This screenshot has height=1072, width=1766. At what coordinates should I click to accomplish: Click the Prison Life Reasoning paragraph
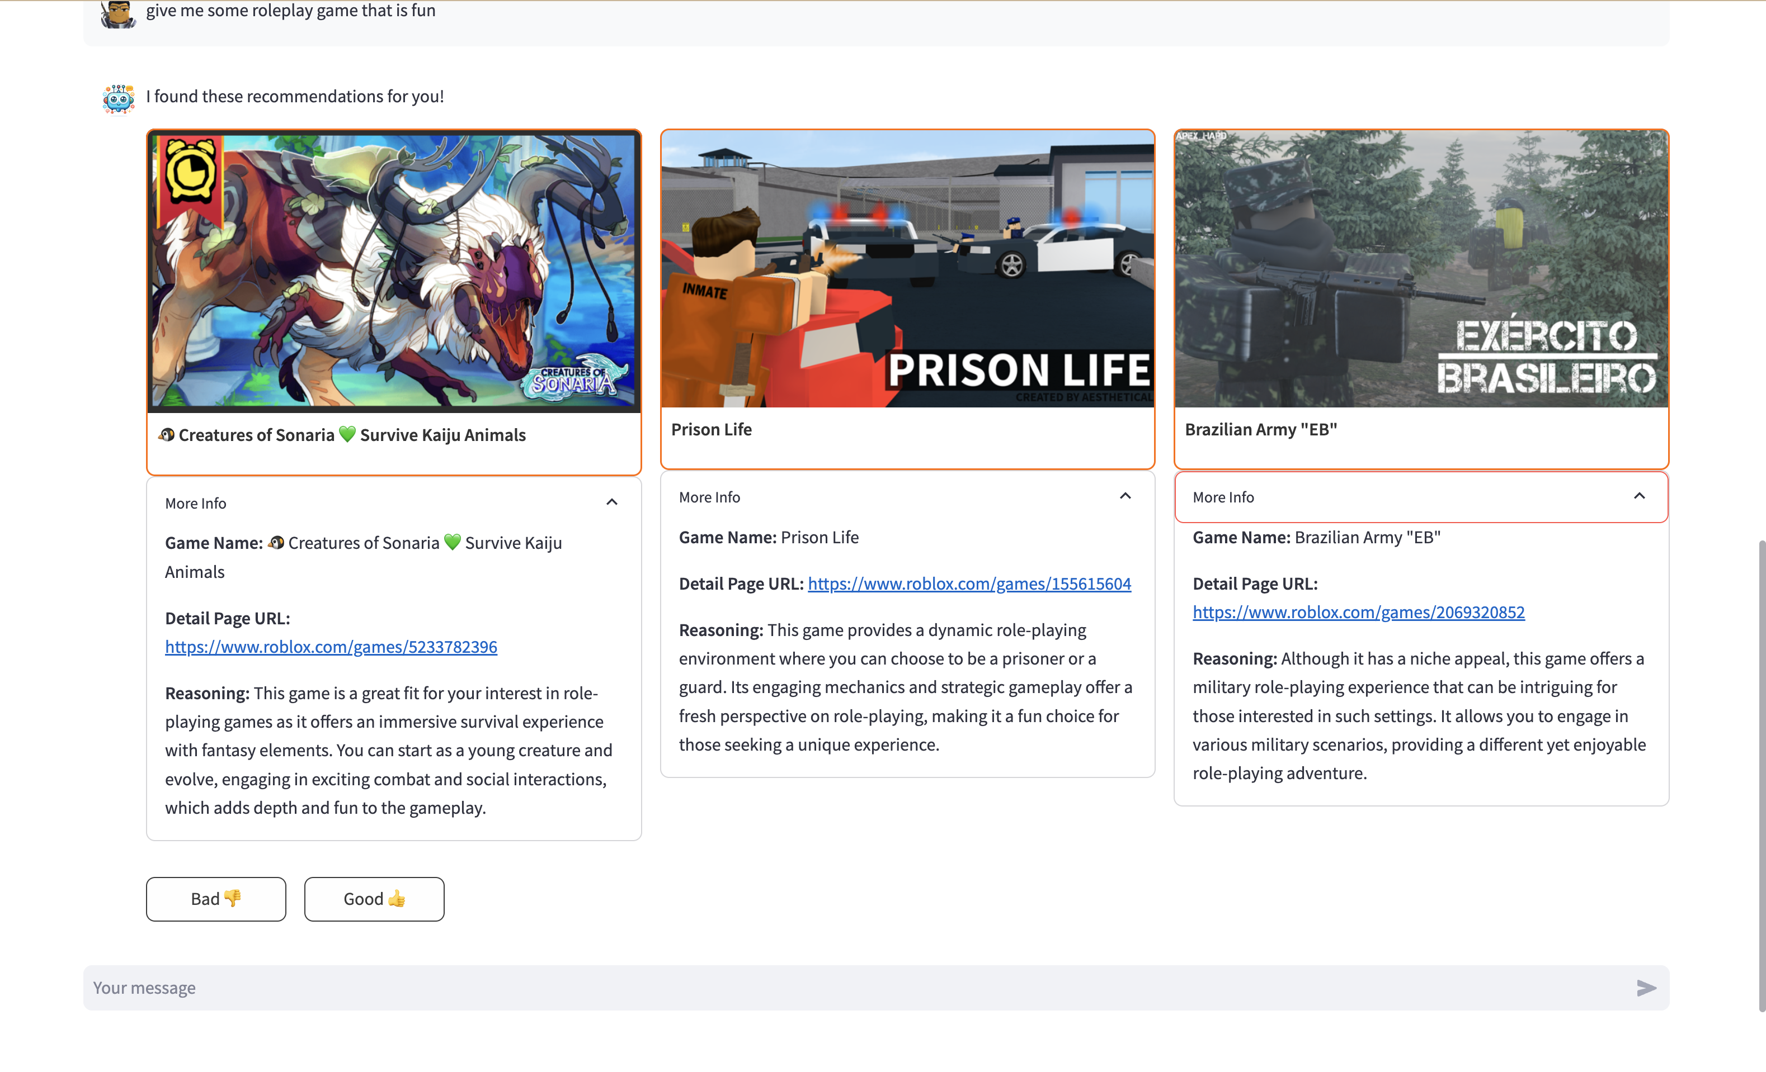coord(907,687)
